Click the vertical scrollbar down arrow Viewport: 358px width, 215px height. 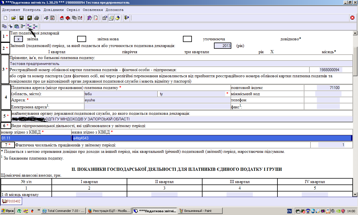[355, 194]
